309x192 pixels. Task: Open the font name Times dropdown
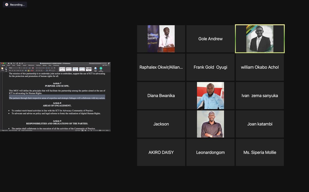click(13, 68)
